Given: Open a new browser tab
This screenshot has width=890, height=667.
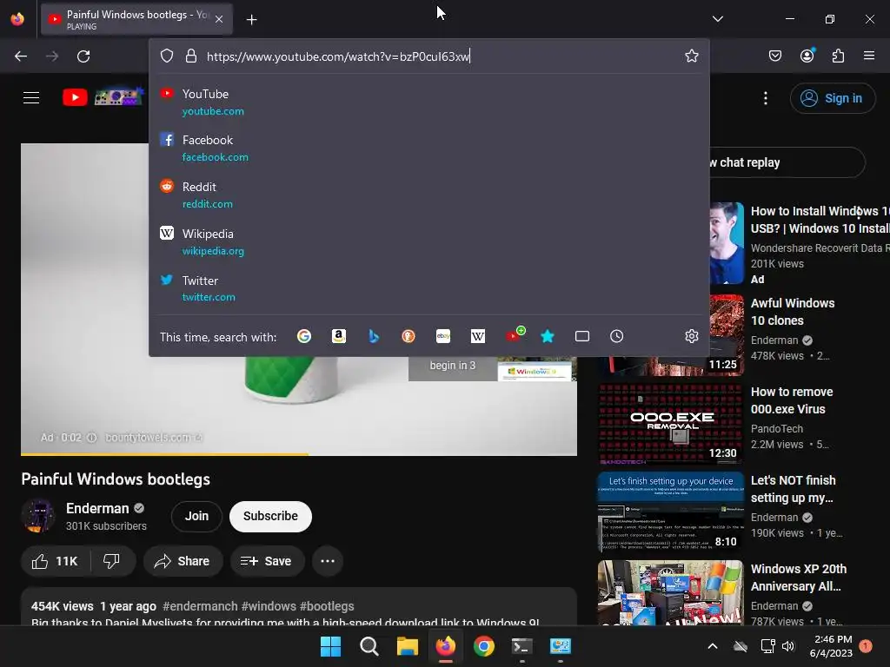Looking at the screenshot, I should pyautogui.click(x=251, y=20).
